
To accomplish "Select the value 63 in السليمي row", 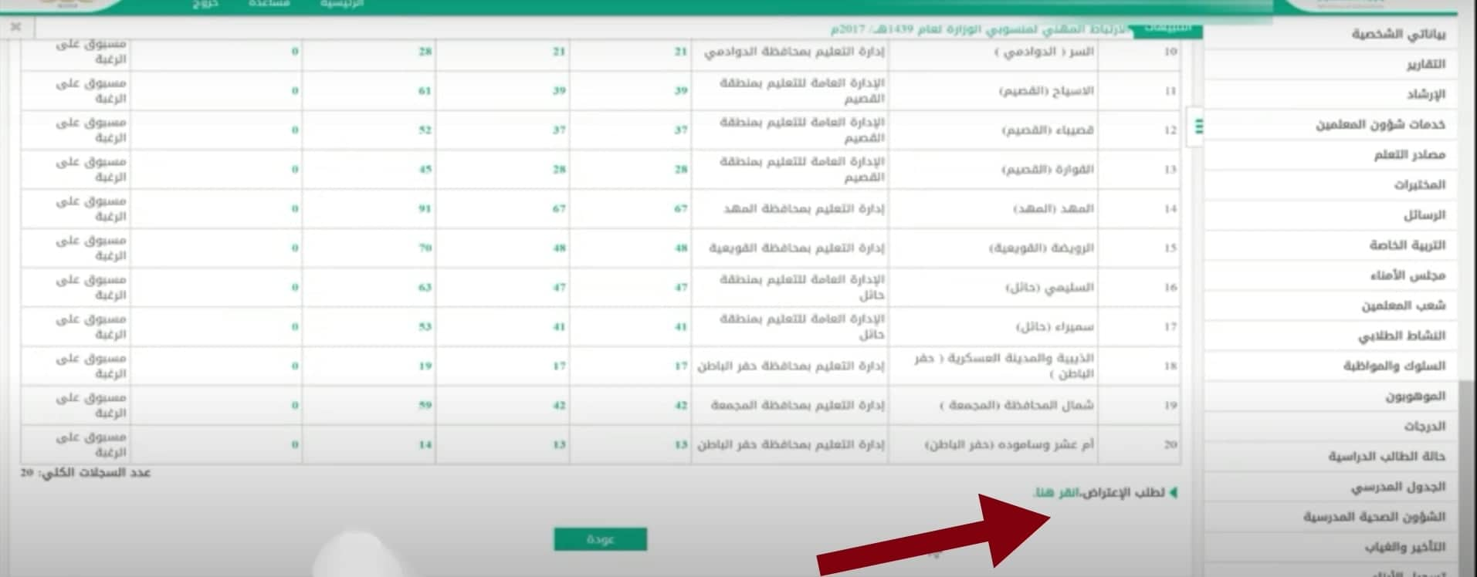I will coord(425,287).
